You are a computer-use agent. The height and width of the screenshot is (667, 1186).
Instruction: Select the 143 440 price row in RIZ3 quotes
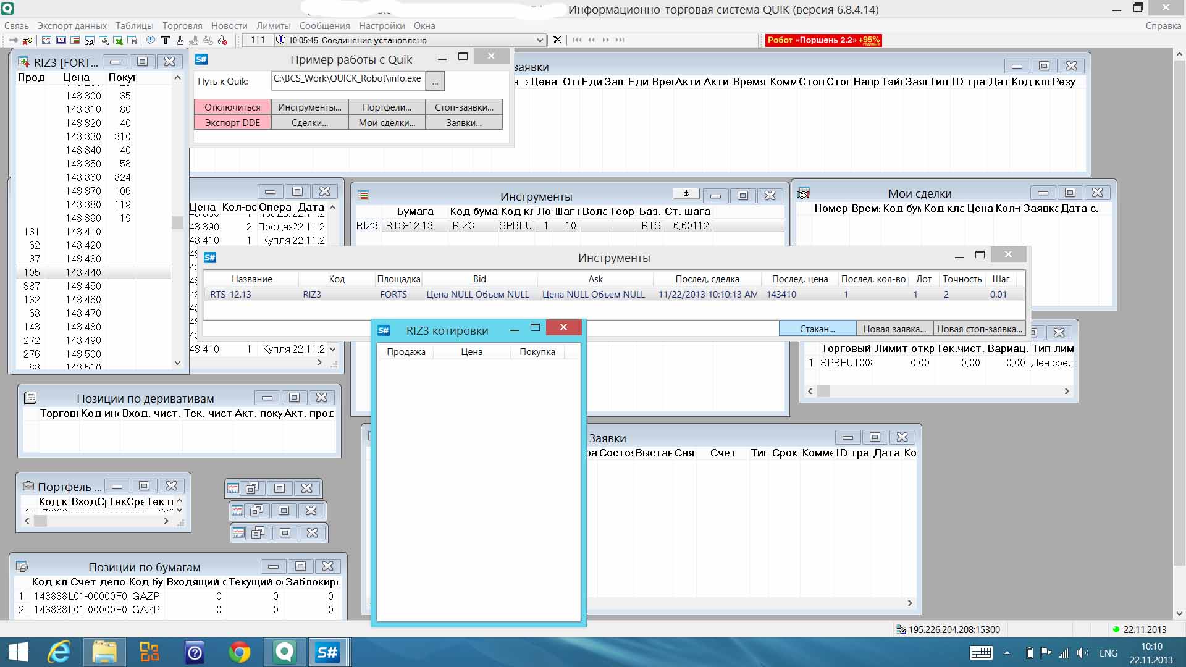click(93, 272)
